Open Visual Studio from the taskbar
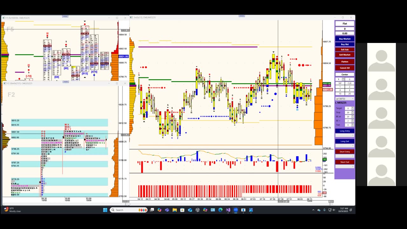The width and height of the screenshot is (407, 229). tap(228, 210)
